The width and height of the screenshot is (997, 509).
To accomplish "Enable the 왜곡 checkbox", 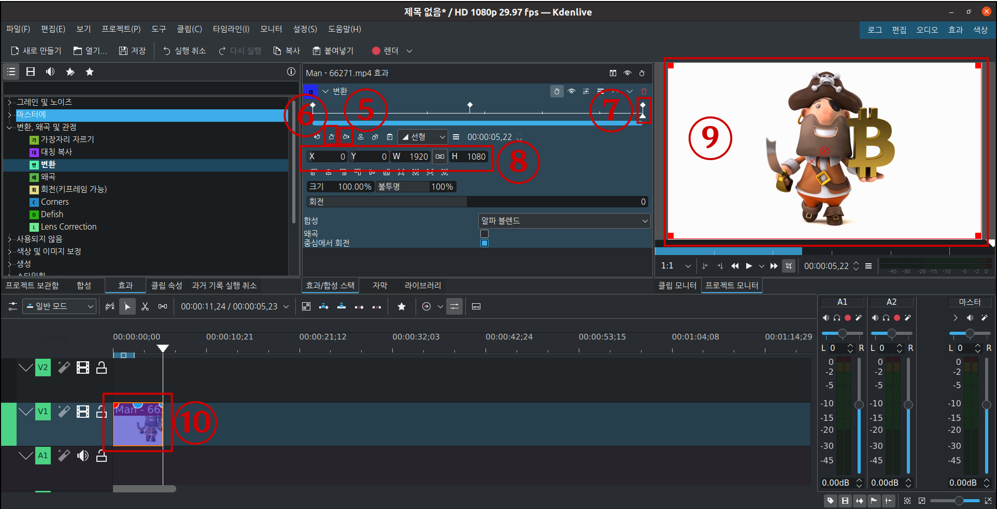I will pyautogui.click(x=484, y=234).
